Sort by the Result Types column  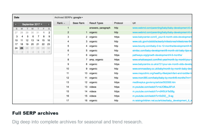click(x=100, y=23)
